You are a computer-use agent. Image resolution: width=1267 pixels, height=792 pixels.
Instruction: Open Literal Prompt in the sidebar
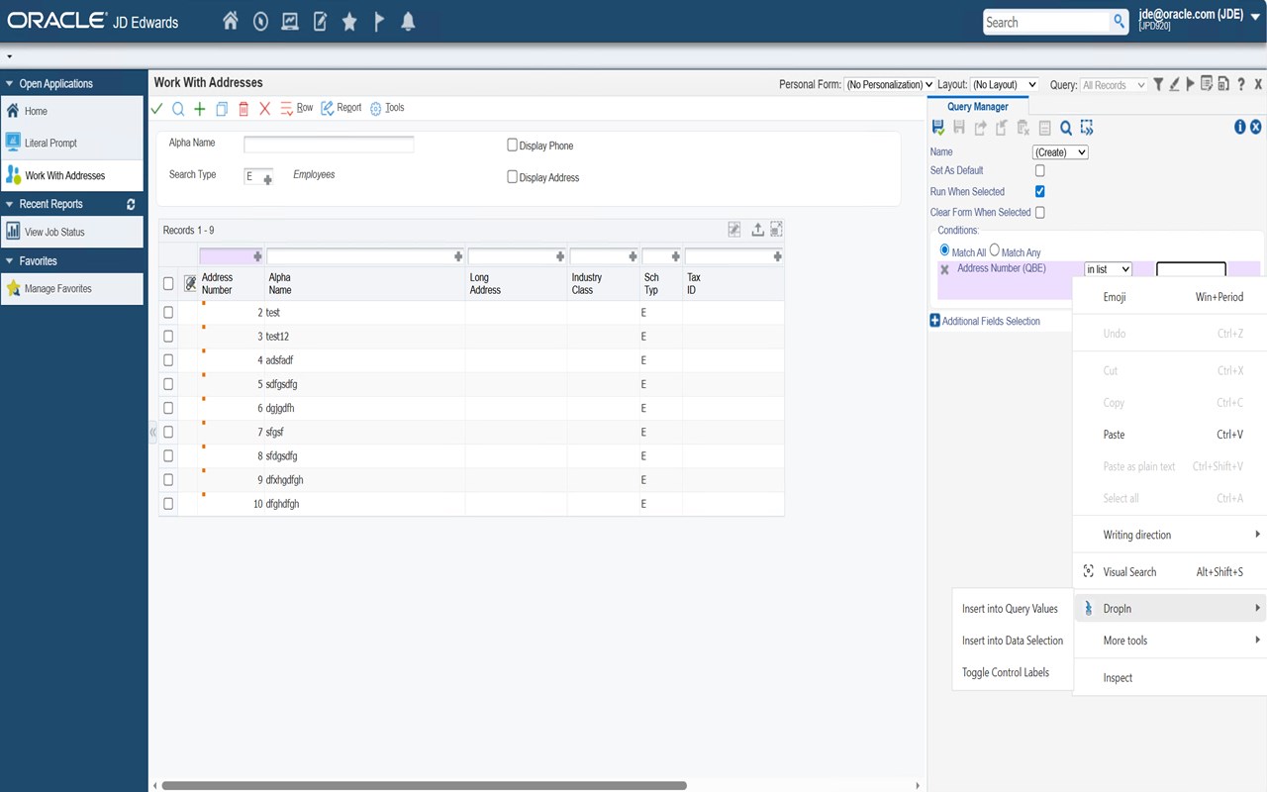(x=72, y=144)
